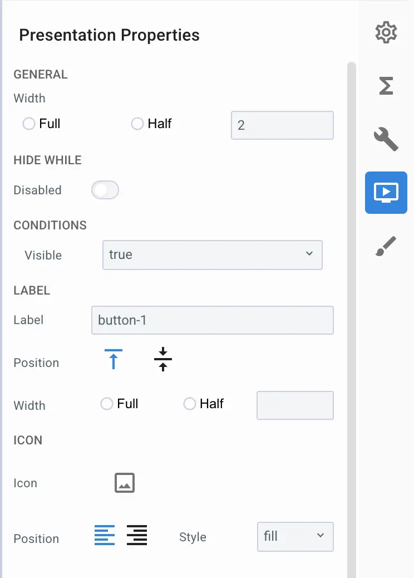Set label position to middle
Screen dimensions: 414x578
point(162,359)
